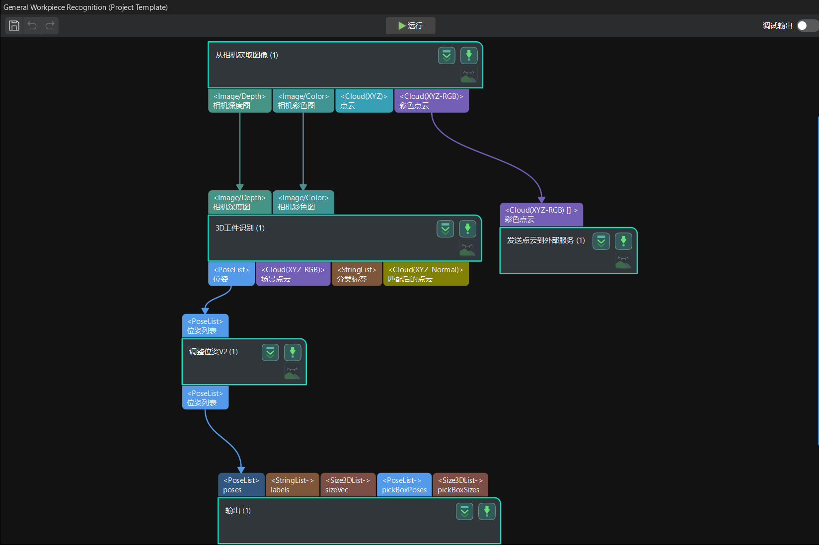
Task: Run the 从相机获取图像 step with its green download arrow
Action: pyautogui.click(x=469, y=56)
